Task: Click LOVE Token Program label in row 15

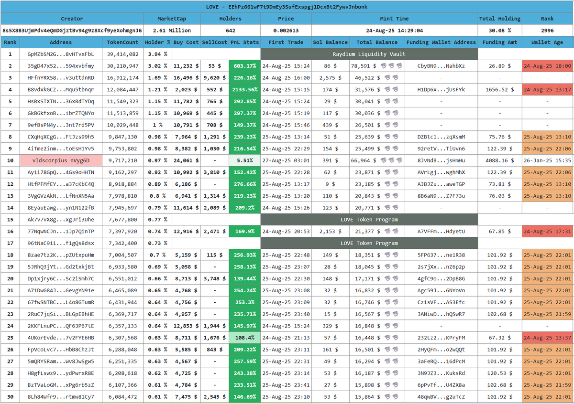Action: pos(369,220)
